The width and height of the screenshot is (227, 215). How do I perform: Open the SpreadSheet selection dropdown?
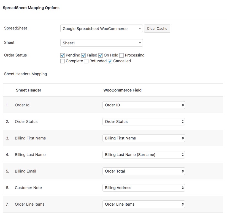[x=101, y=28]
